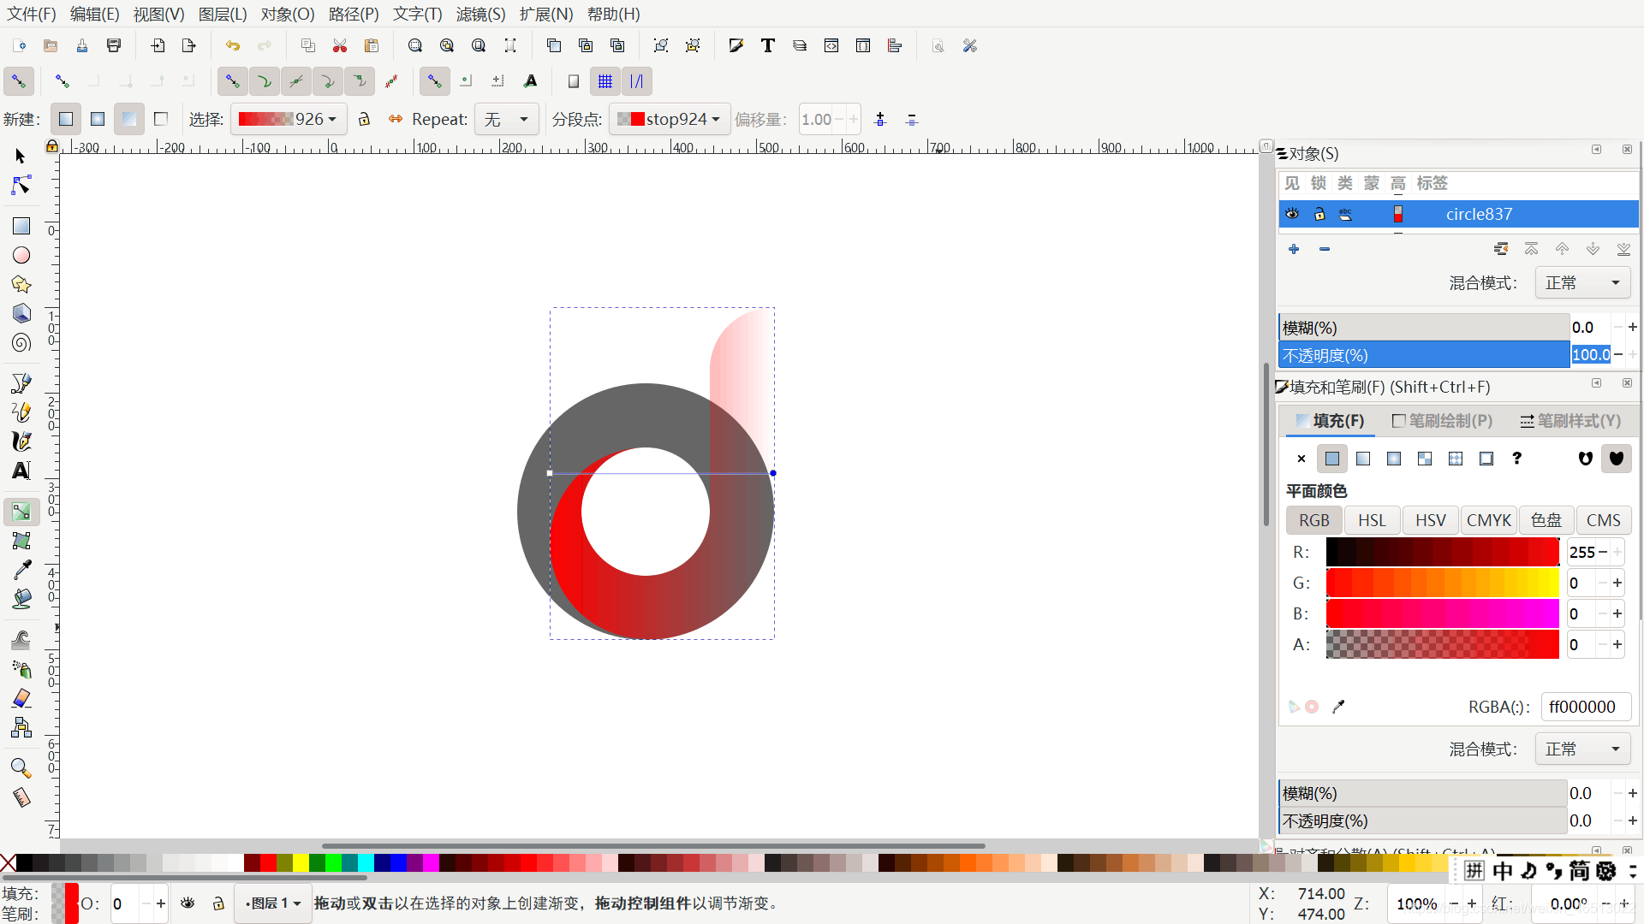
Task: Toggle layer lock in status bar
Action: click(x=218, y=903)
